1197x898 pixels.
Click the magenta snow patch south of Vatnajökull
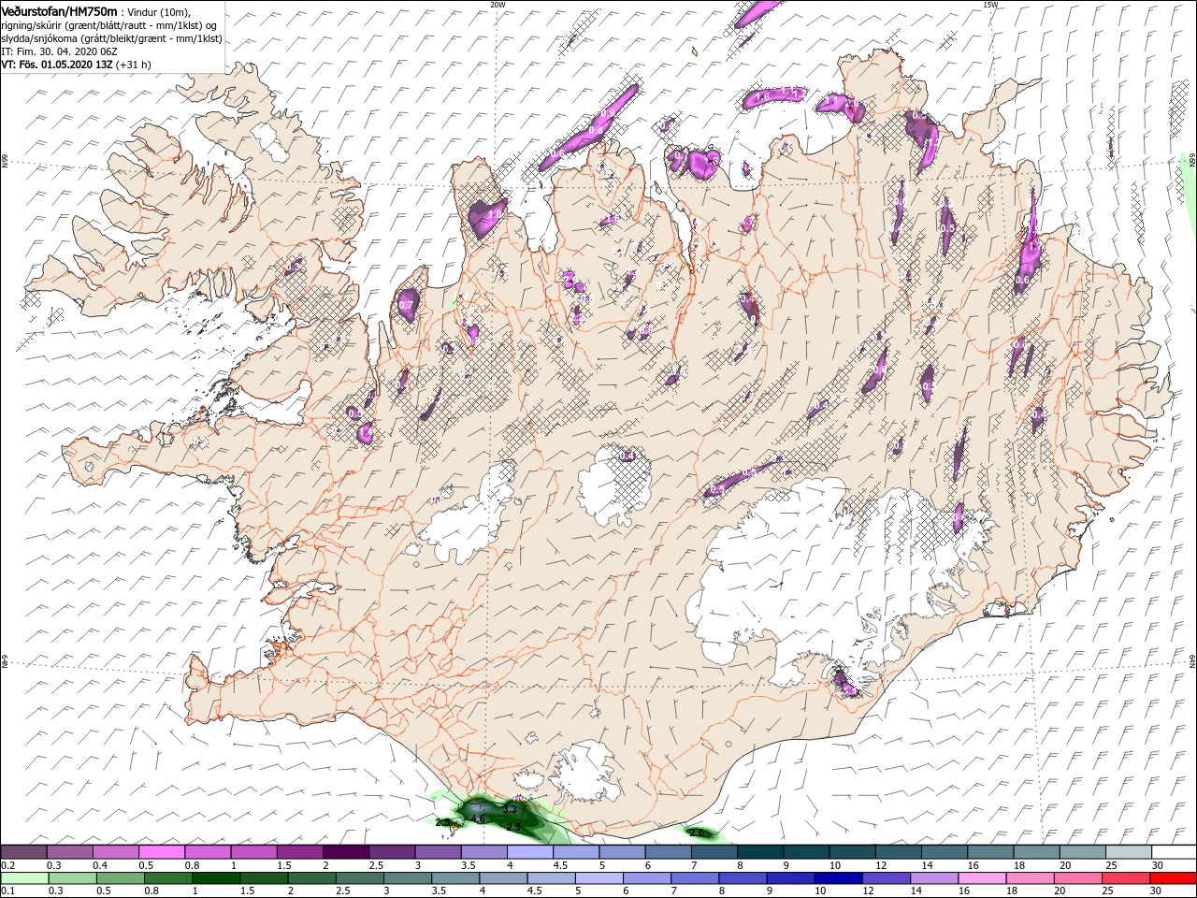tap(844, 684)
